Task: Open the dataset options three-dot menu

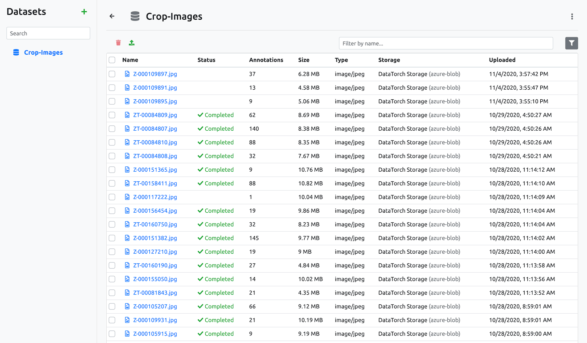Action: pos(572,16)
